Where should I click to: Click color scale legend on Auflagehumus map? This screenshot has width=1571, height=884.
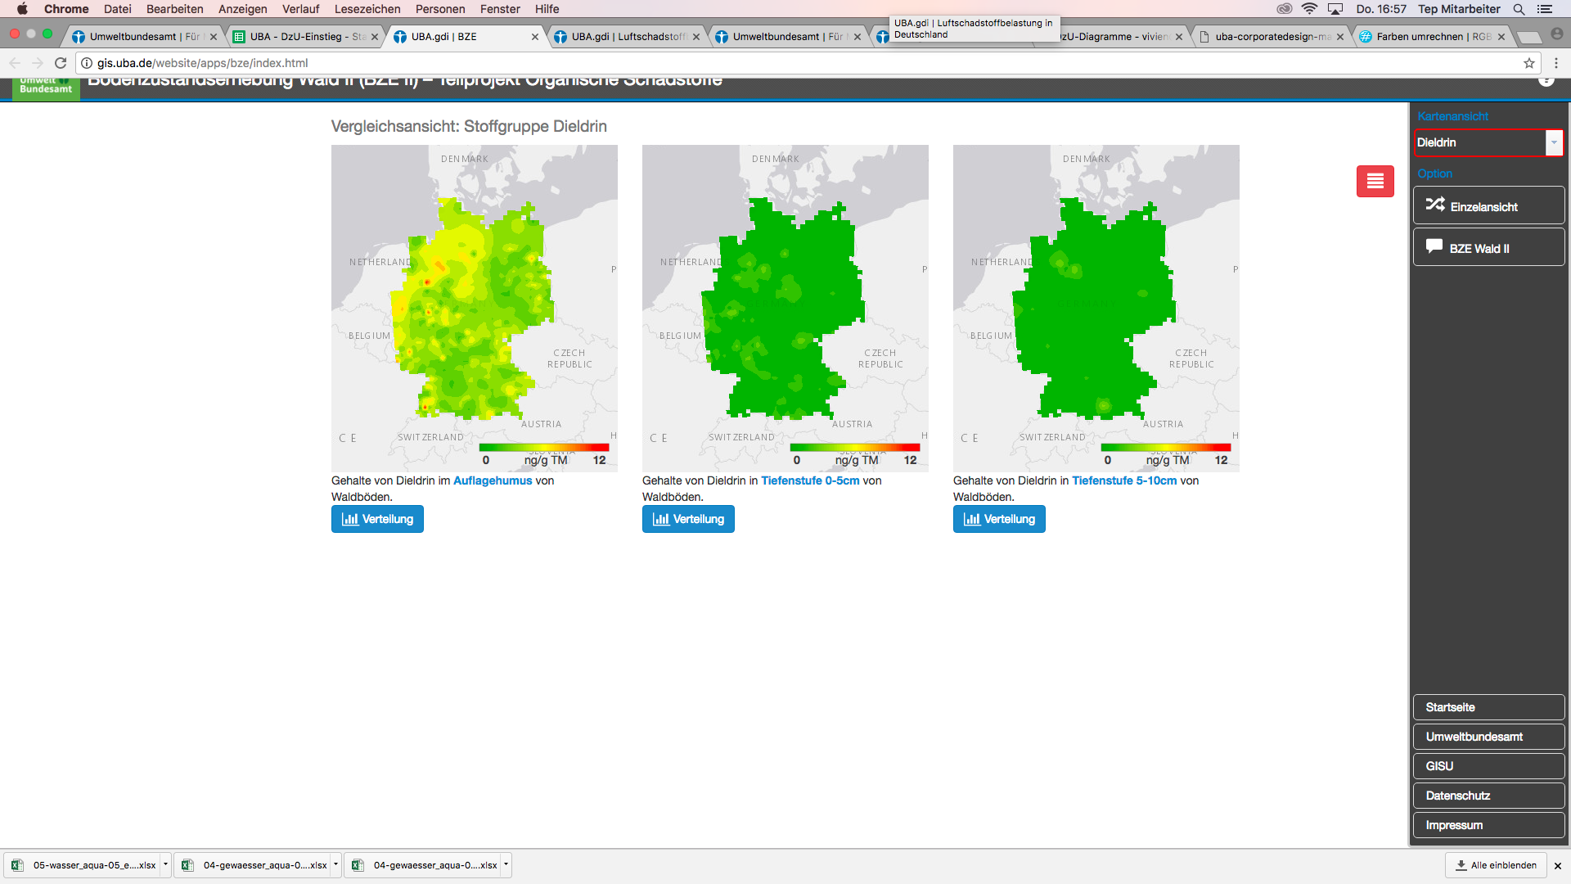point(543,448)
